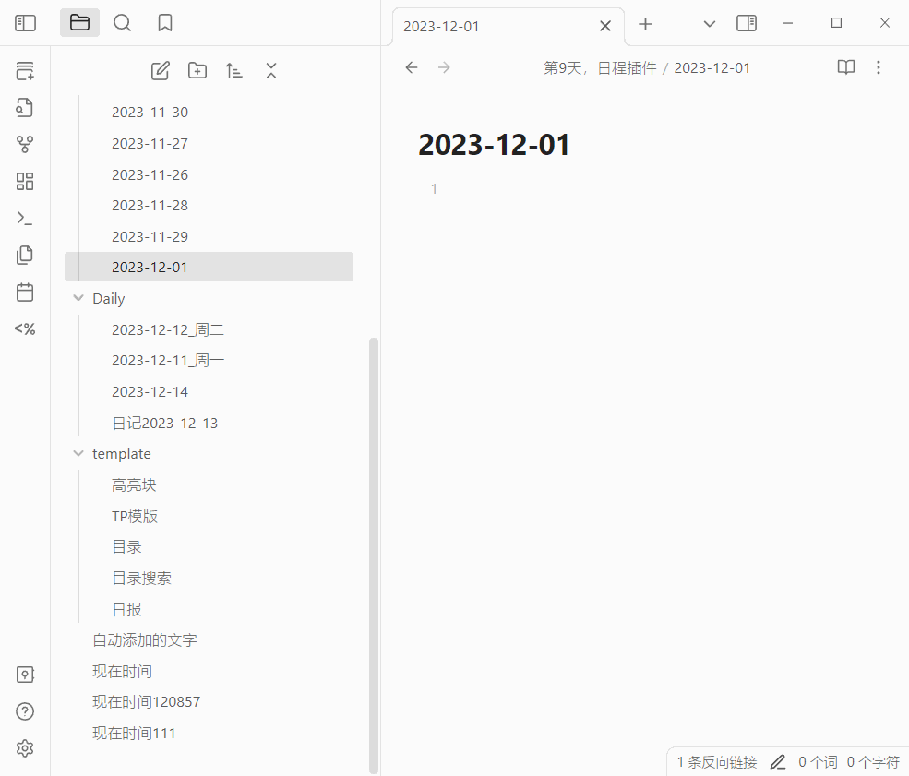Open quick switcher ribbon icon

25,108
